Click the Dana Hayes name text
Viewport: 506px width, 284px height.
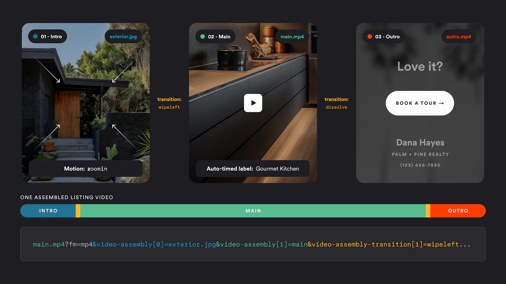420,143
